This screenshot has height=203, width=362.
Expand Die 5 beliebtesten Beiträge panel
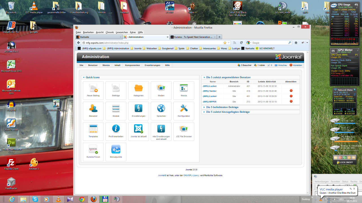[x=222, y=107]
